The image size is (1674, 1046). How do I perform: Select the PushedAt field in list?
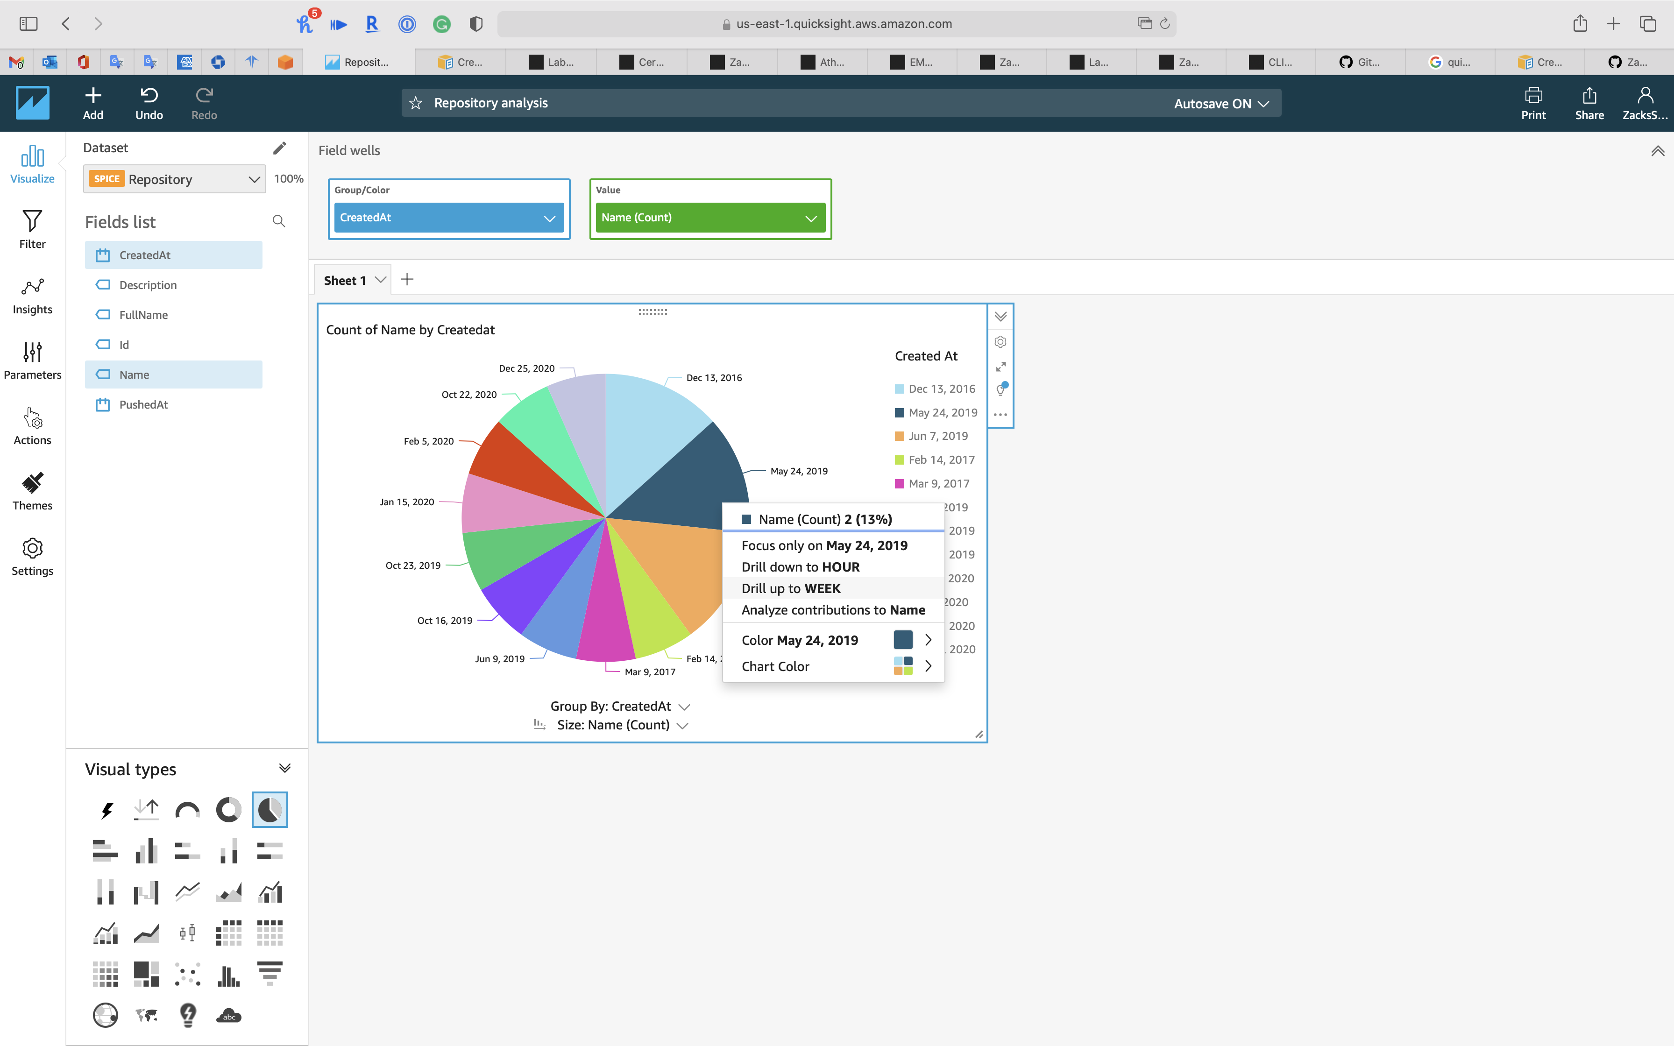point(143,405)
